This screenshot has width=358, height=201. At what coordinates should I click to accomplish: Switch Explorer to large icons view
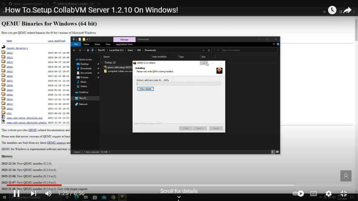tap(277, 152)
